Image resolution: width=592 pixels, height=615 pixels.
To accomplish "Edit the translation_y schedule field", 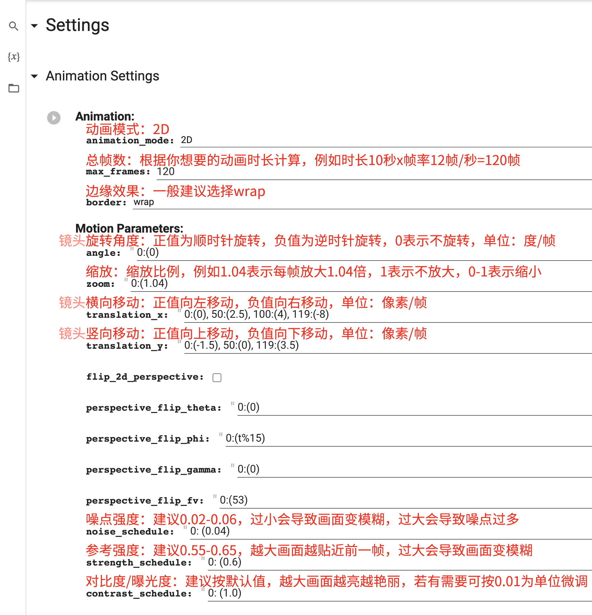I will (x=388, y=346).
